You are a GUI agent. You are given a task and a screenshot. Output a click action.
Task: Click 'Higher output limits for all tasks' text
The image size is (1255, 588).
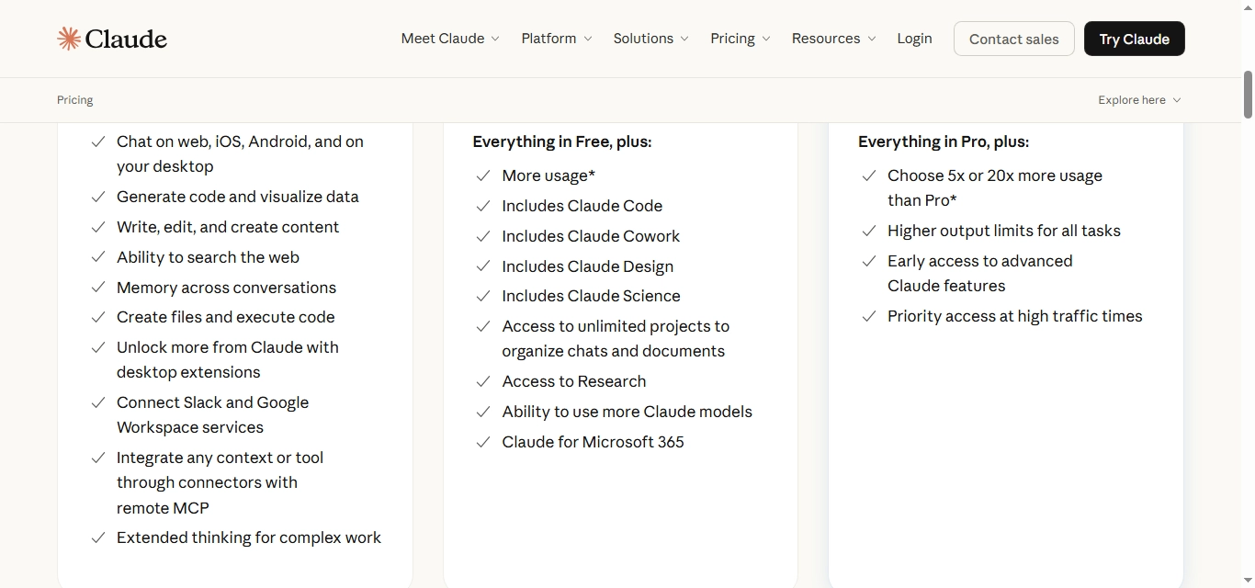click(x=1004, y=231)
